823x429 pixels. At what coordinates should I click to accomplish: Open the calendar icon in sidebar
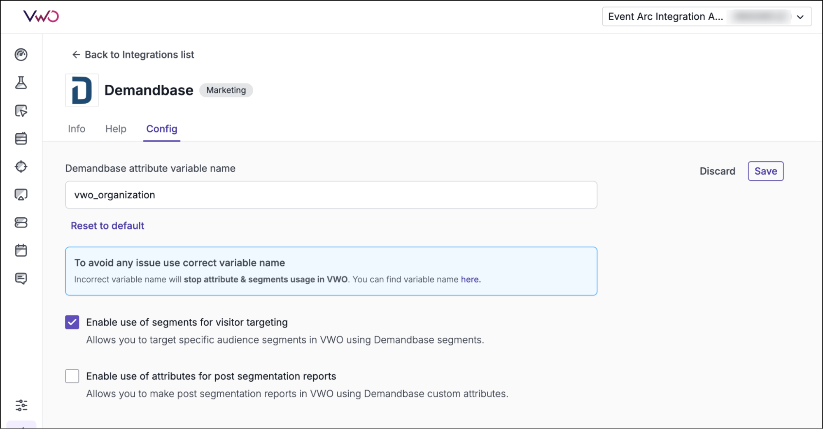pos(21,250)
